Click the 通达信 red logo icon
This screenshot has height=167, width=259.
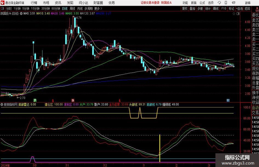point(2,3)
